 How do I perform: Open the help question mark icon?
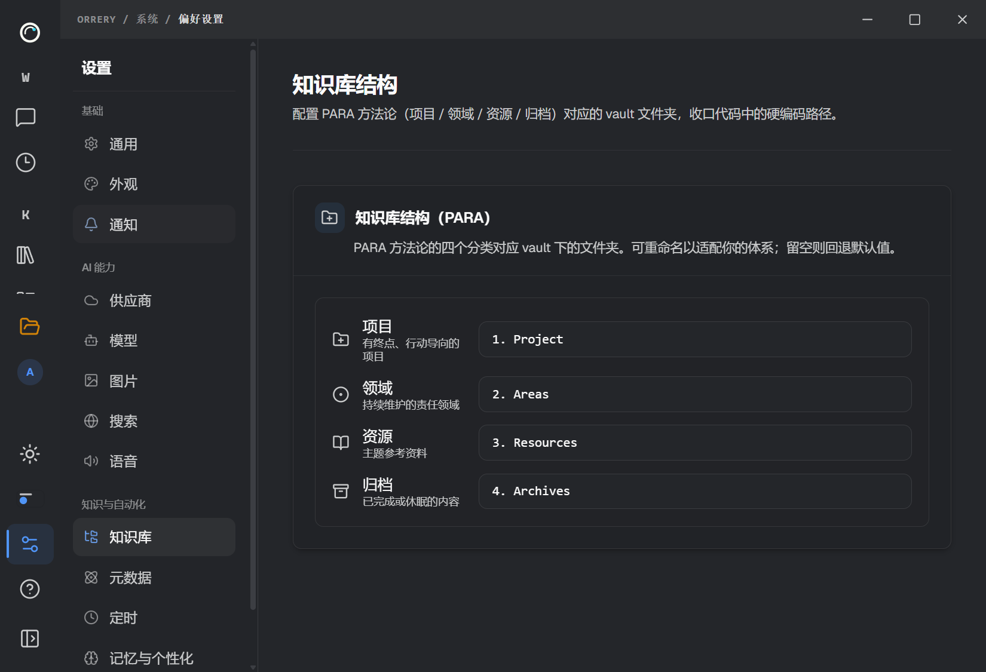(x=30, y=589)
